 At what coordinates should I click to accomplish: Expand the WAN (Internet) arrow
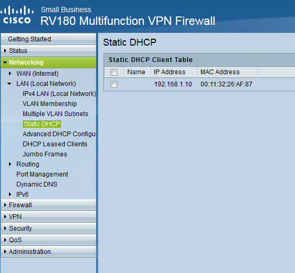tap(10, 73)
